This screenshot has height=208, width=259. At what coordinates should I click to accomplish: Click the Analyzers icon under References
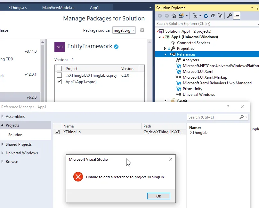[178, 60]
